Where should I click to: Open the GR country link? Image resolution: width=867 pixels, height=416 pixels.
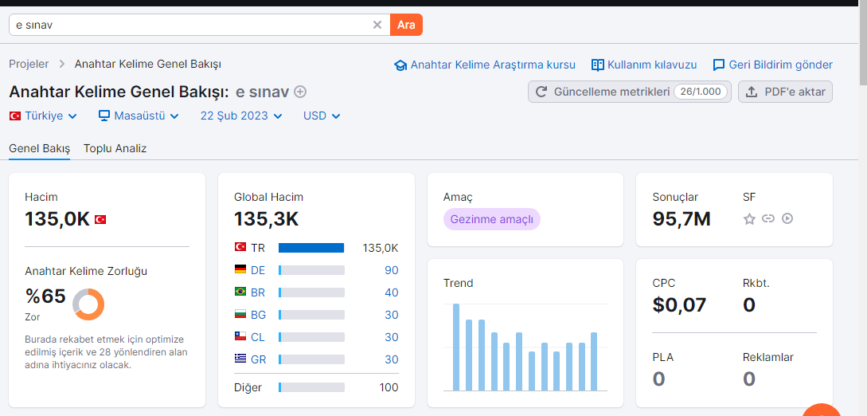coord(258,359)
